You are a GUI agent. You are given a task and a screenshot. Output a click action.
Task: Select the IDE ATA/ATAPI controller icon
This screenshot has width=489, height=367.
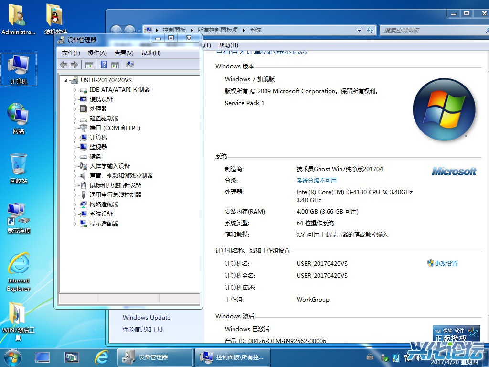(83, 90)
